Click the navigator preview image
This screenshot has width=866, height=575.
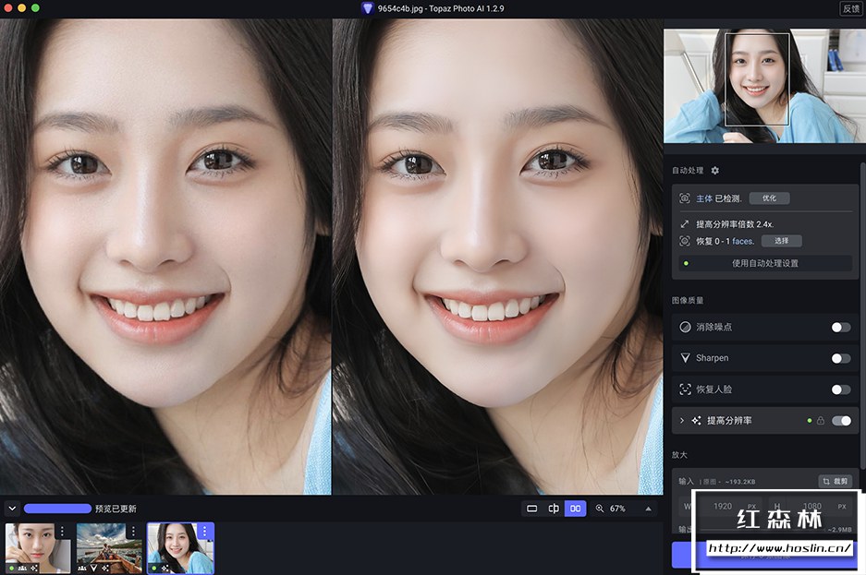[764, 86]
